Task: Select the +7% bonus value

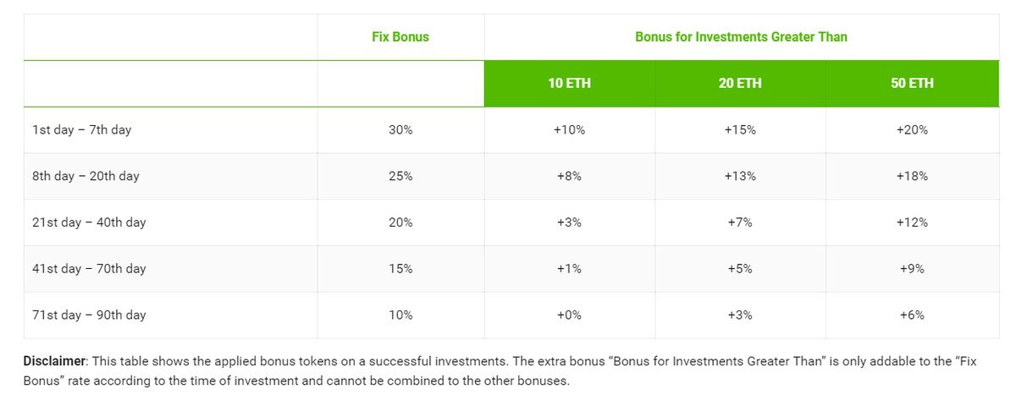Action: [x=740, y=222]
